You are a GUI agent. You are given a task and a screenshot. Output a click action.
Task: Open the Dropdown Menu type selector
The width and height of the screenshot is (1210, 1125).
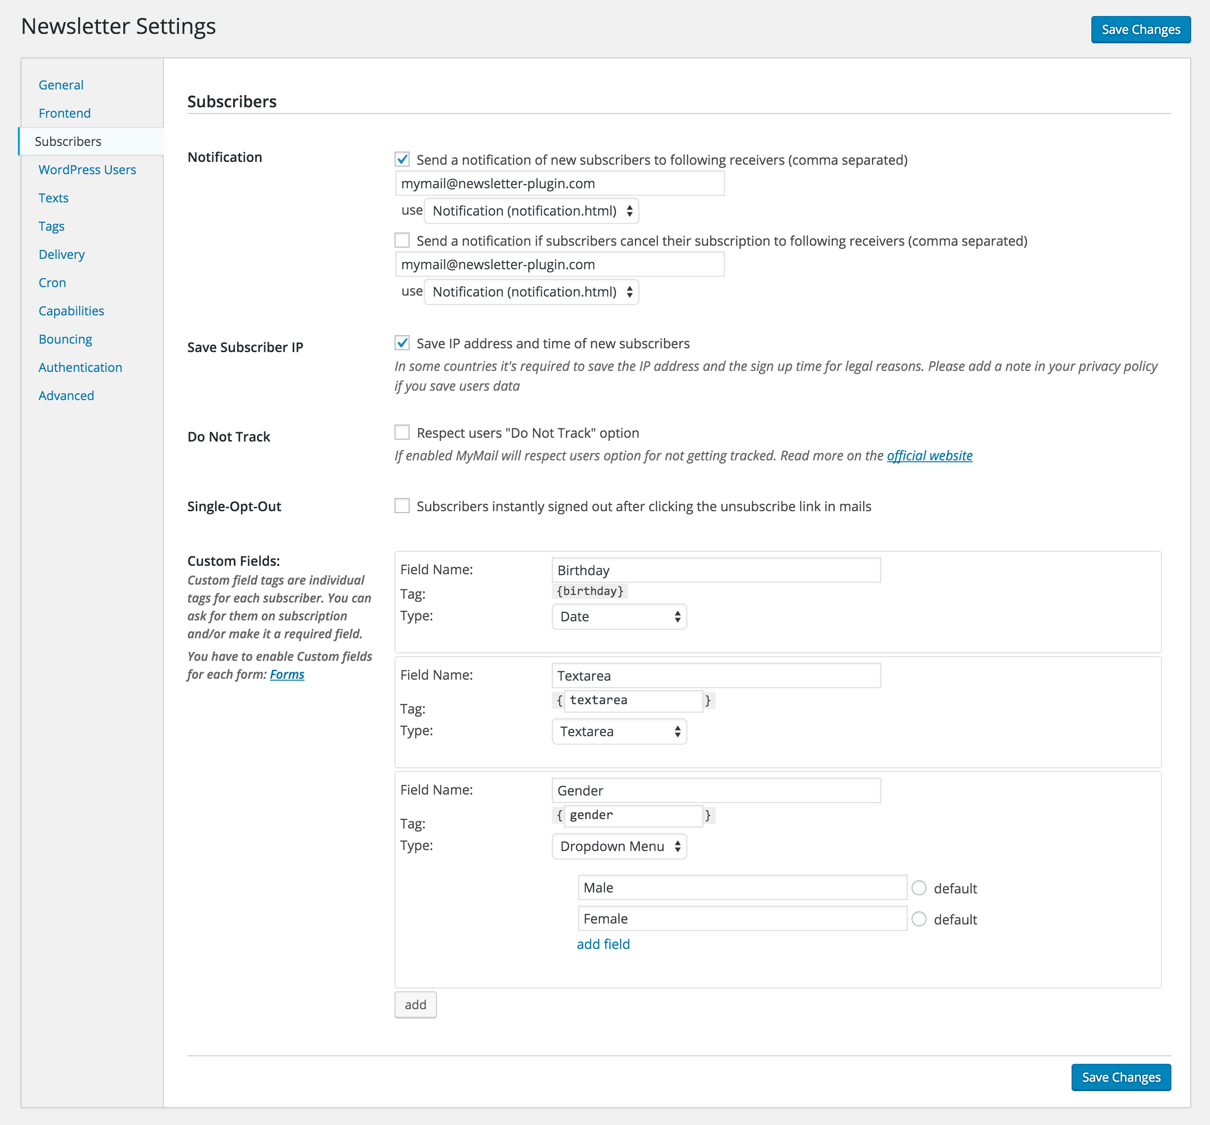coord(618,846)
